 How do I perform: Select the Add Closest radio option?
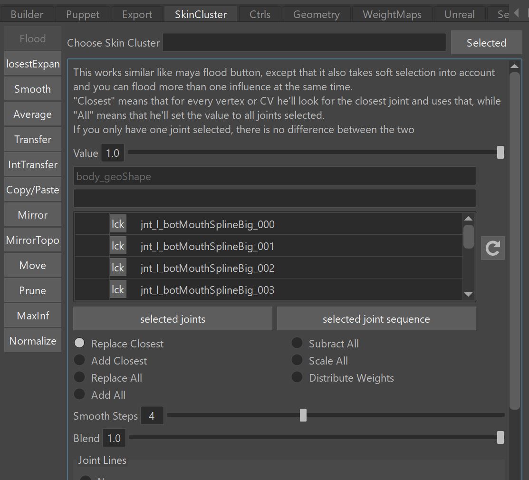pos(79,360)
